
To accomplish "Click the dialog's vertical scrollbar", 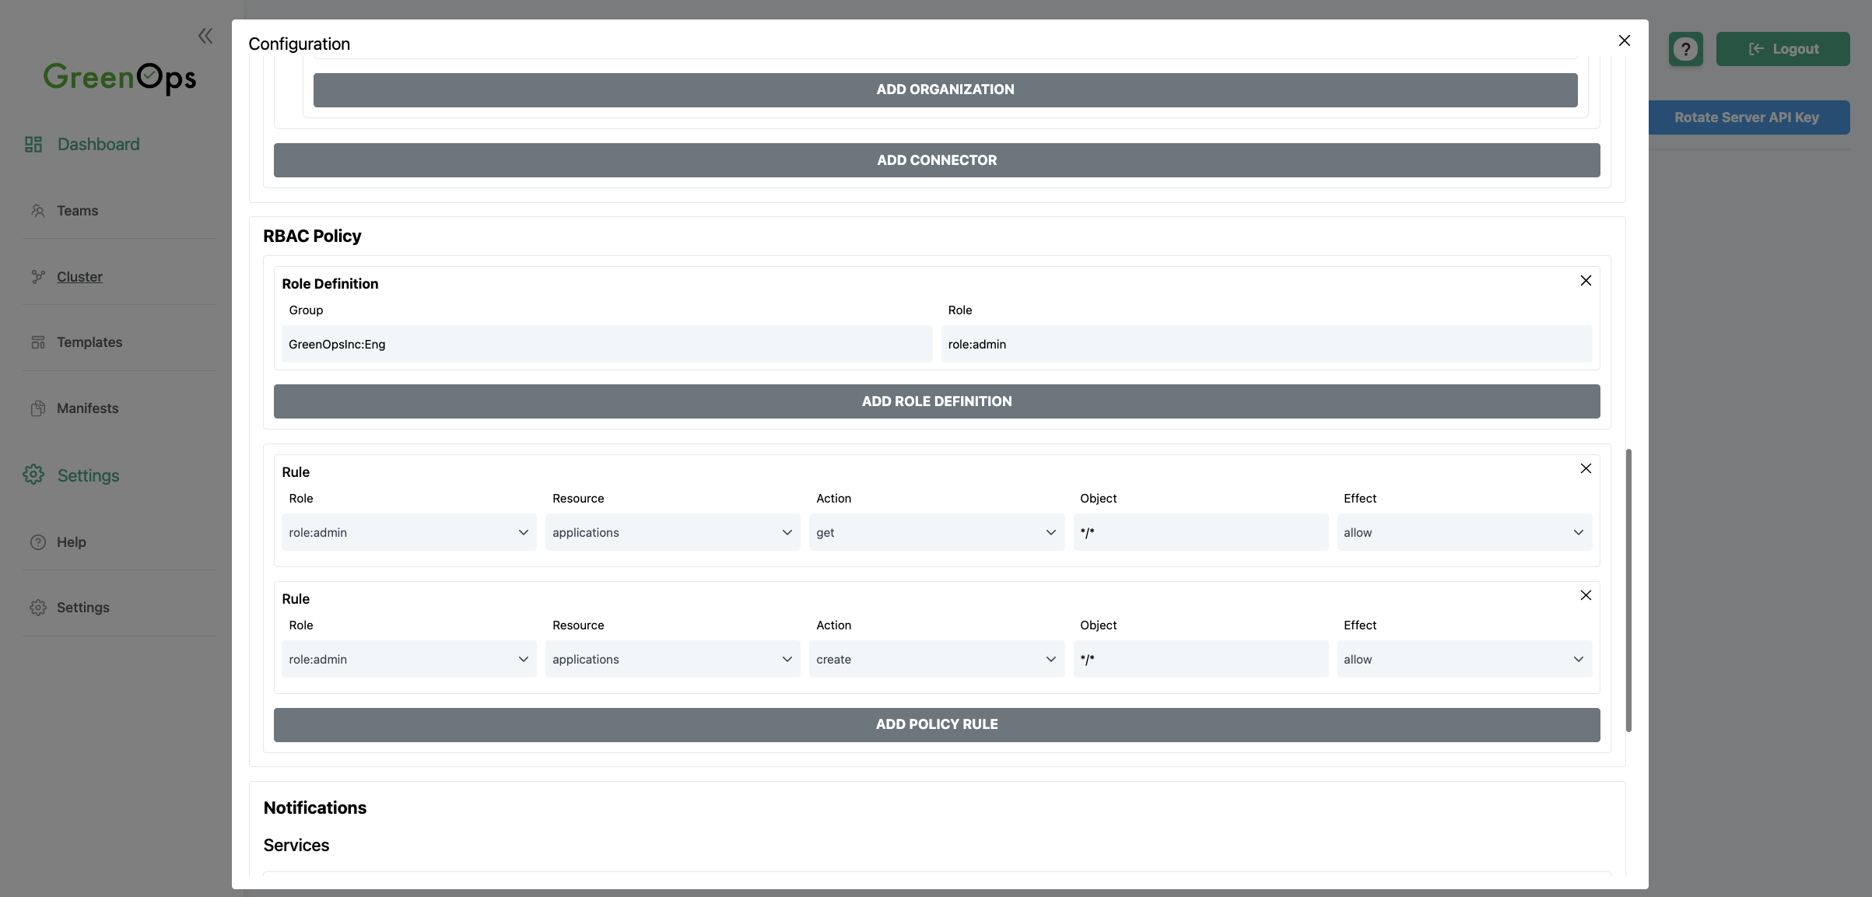I will coord(1628,590).
